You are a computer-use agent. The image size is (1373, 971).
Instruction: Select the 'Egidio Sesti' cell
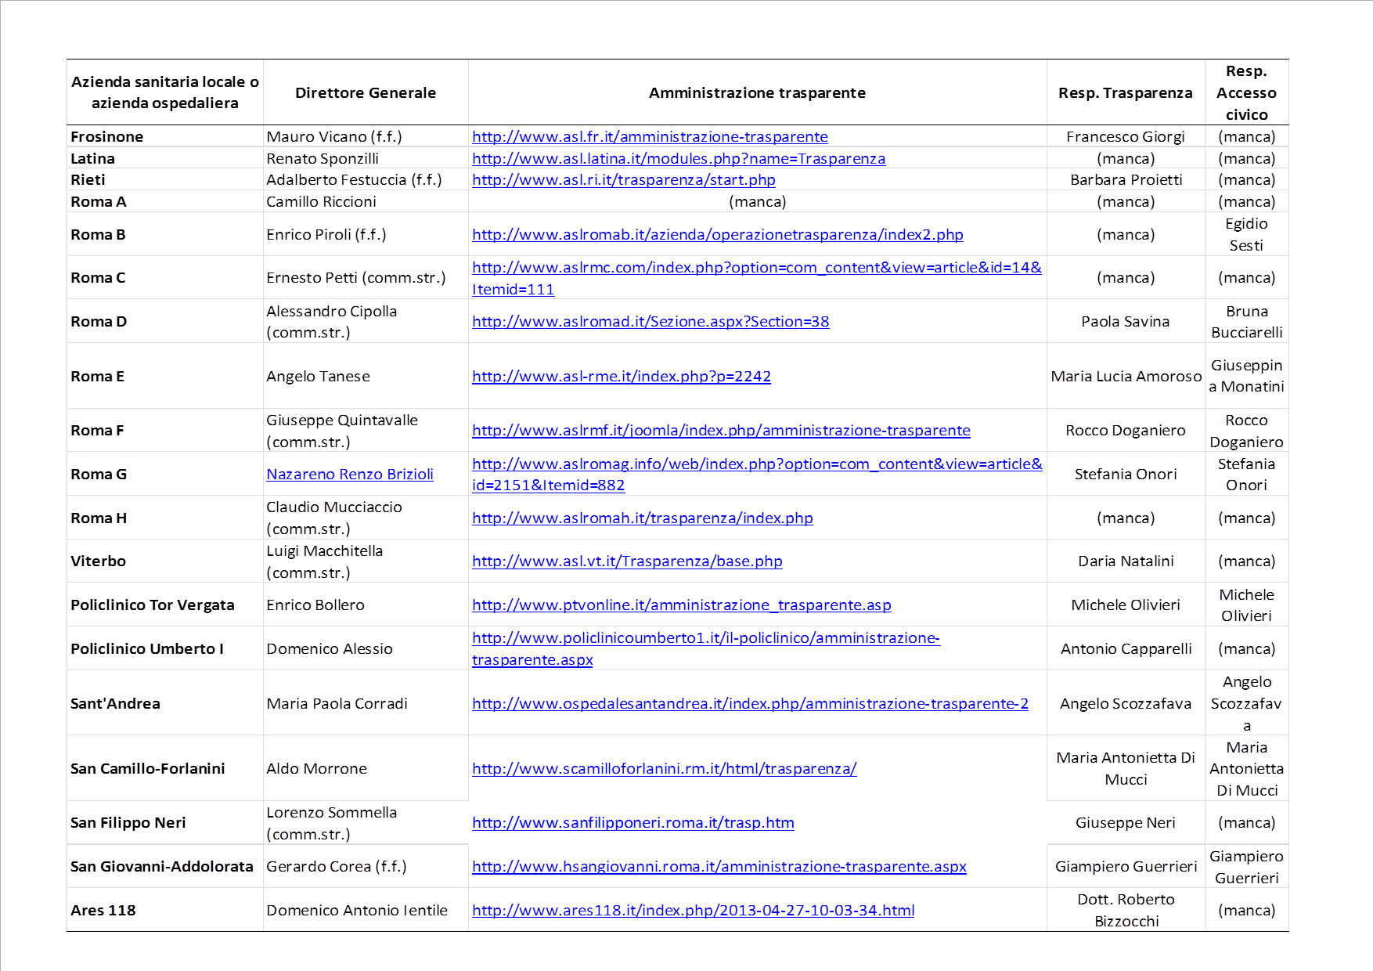pyautogui.click(x=1246, y=234)
